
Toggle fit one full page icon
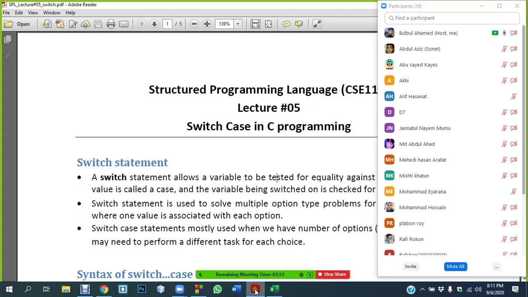[268, 24]
